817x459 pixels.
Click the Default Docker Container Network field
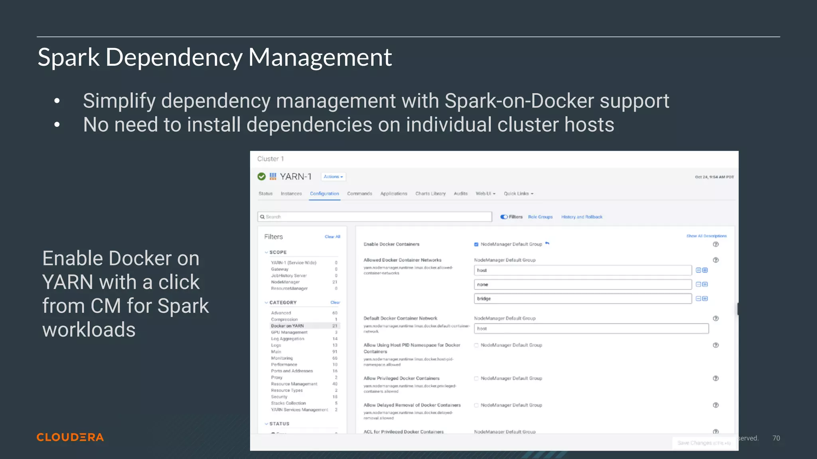pyautogui.click(x=591, y=329)
